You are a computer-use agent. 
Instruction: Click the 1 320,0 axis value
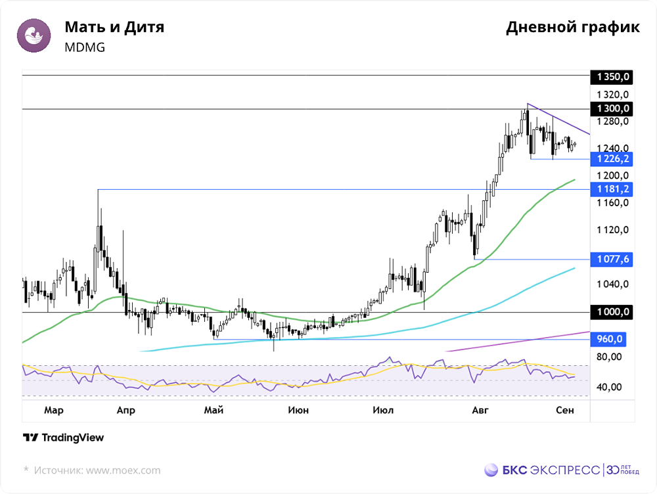coord(613,95)
